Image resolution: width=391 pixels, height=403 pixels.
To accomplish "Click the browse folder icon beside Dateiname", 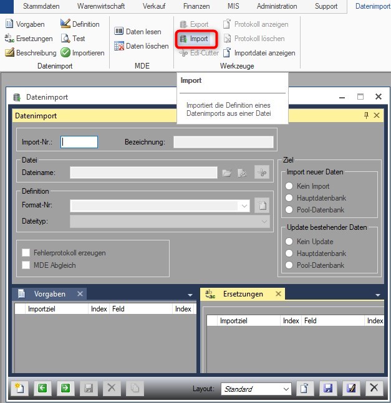I will point(227,173).
